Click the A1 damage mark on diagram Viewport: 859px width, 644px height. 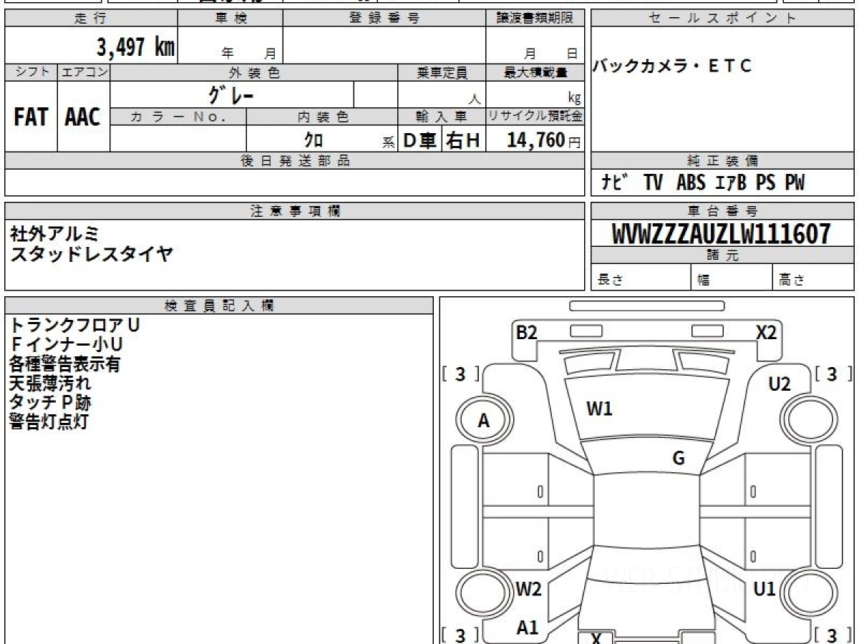[528, 628]
